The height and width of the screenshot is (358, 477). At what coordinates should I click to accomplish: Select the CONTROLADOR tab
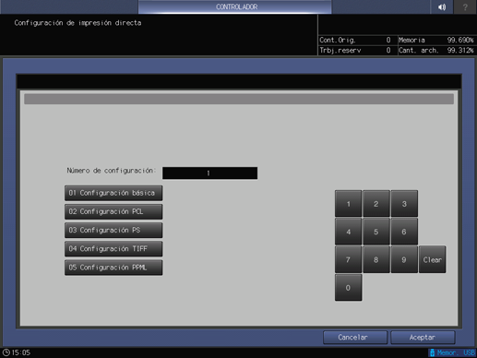[235, 6]
